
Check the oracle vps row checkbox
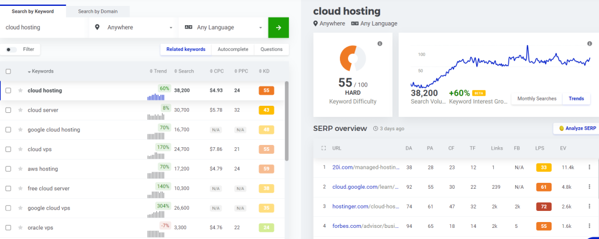[8, 227]
